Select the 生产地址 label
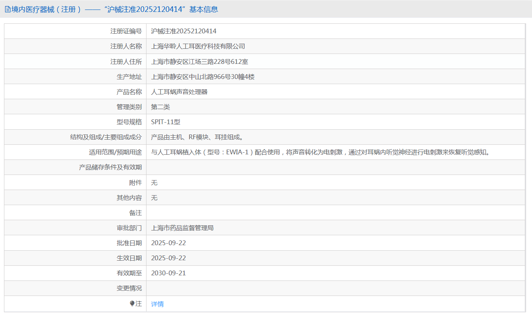 click(x=129, y=77)
